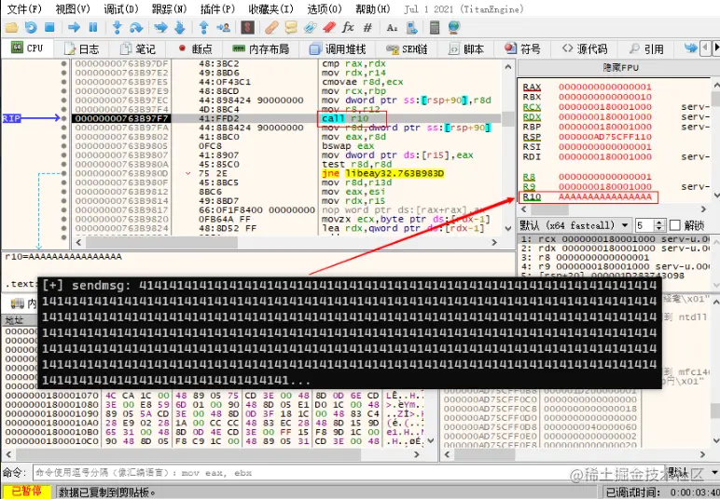Image resolution: width=720 pixels, height=499 pixels.
Task: Click the Trace Over icon
Action: point(180,28)
